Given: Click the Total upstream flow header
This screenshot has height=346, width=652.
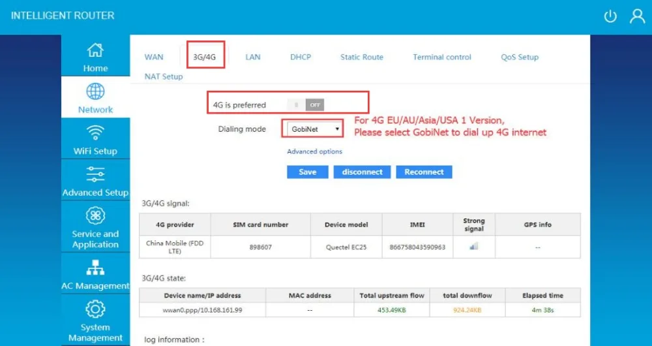Looking at the screenshot, I should (392, 296).
